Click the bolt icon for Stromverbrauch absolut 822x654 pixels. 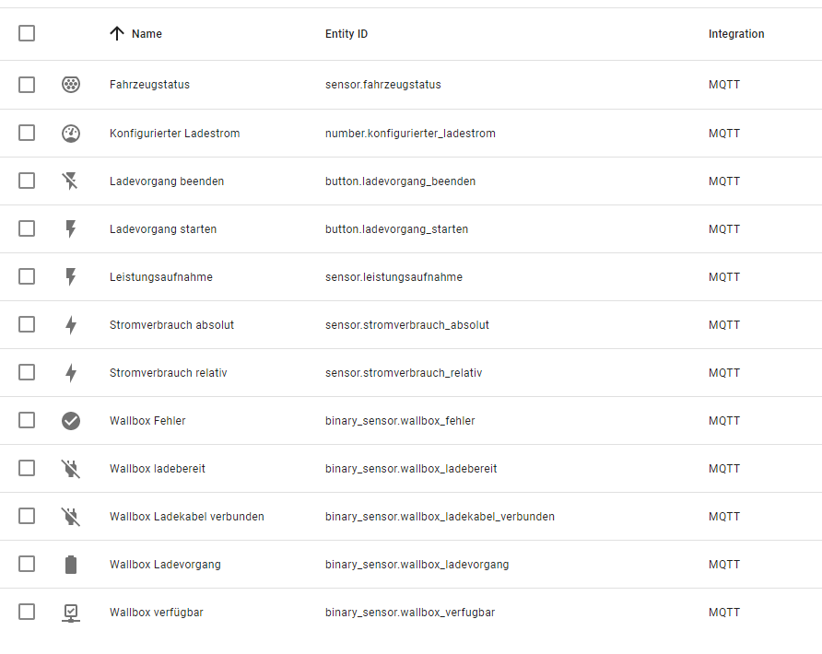(x=73, y=324)
